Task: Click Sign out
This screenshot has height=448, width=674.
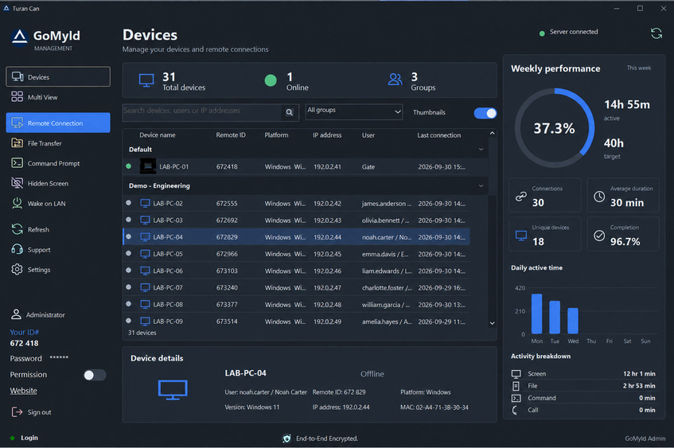Action: coord(31,412)
